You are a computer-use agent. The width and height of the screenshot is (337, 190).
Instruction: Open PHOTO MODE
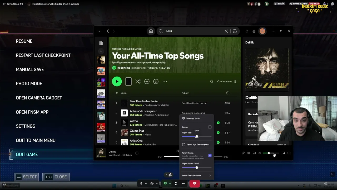[x=29, y=84]
